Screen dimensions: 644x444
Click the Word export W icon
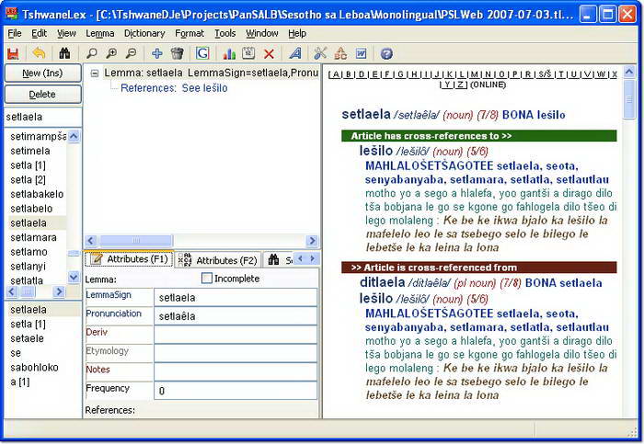pos(361,53)
